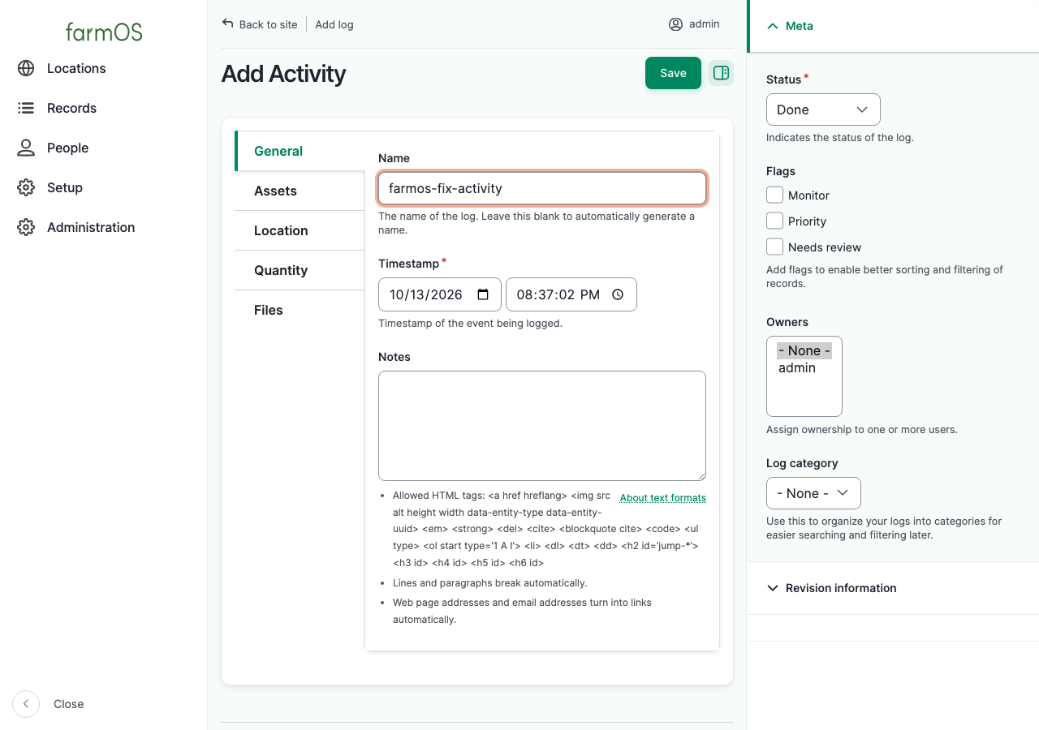Click the Timestamp time field
This screenshot has height=730, width=1039.
tap(571, 294)
